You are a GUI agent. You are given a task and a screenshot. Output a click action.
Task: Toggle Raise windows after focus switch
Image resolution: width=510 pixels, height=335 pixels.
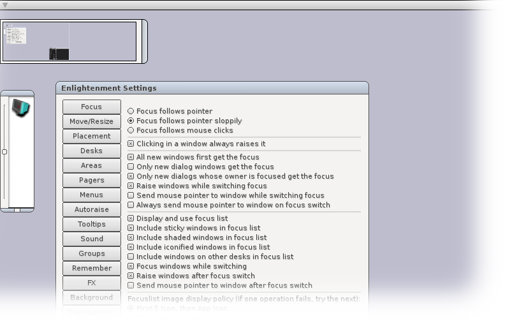click(x=131, y=276)
